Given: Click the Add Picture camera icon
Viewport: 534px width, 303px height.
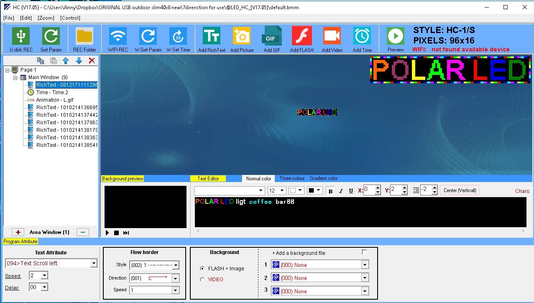Looking at the screenshot, I should pos(242,37).
